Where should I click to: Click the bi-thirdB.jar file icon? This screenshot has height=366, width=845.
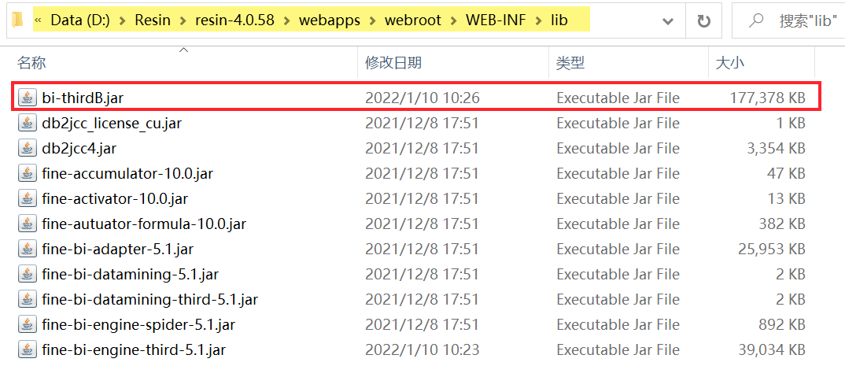click(28, 98)
